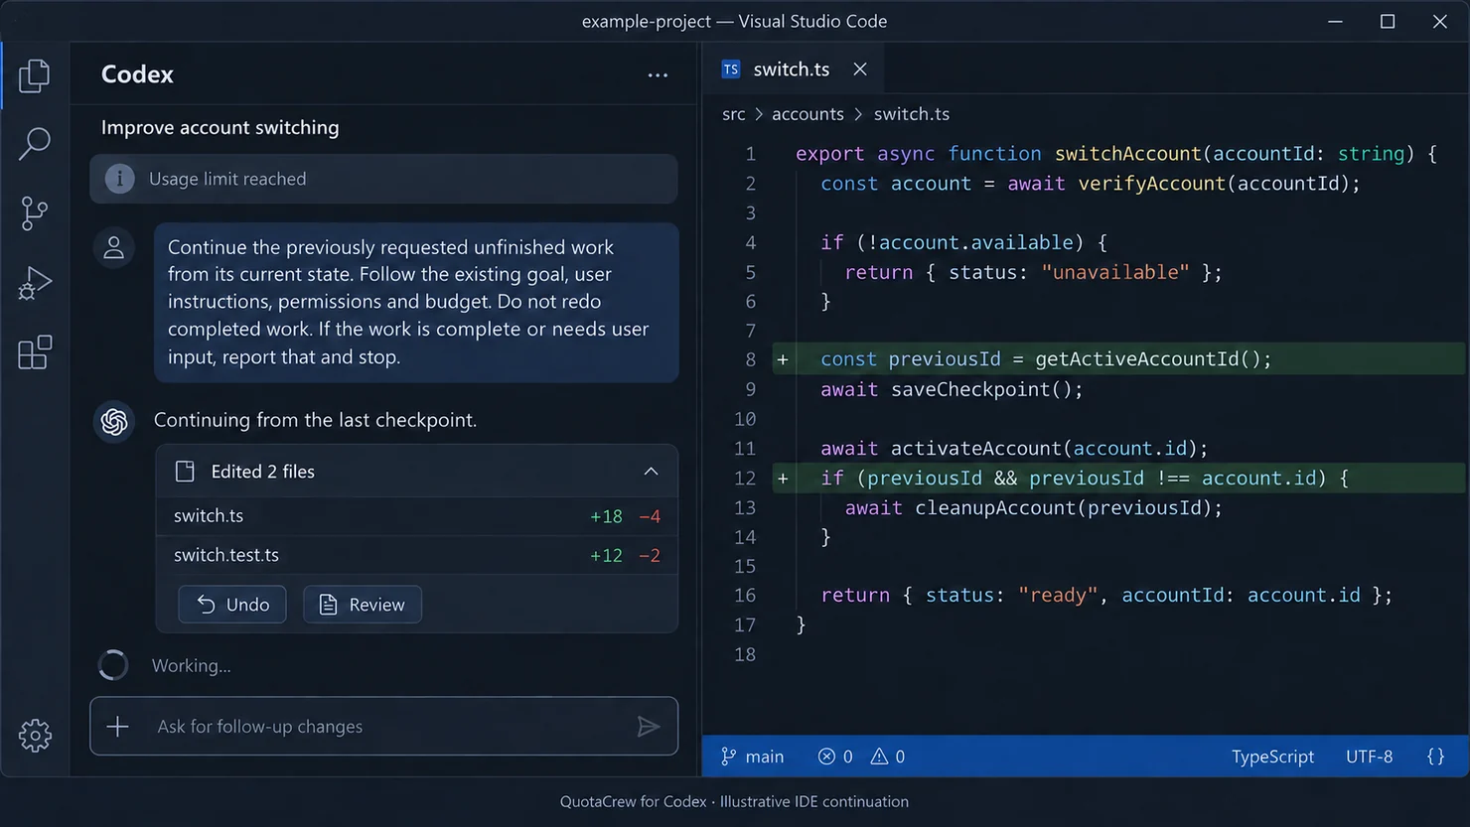Click the accounts breadcrumb
The width and height of the screenshot is (1470, 827).
pos(808,114)
